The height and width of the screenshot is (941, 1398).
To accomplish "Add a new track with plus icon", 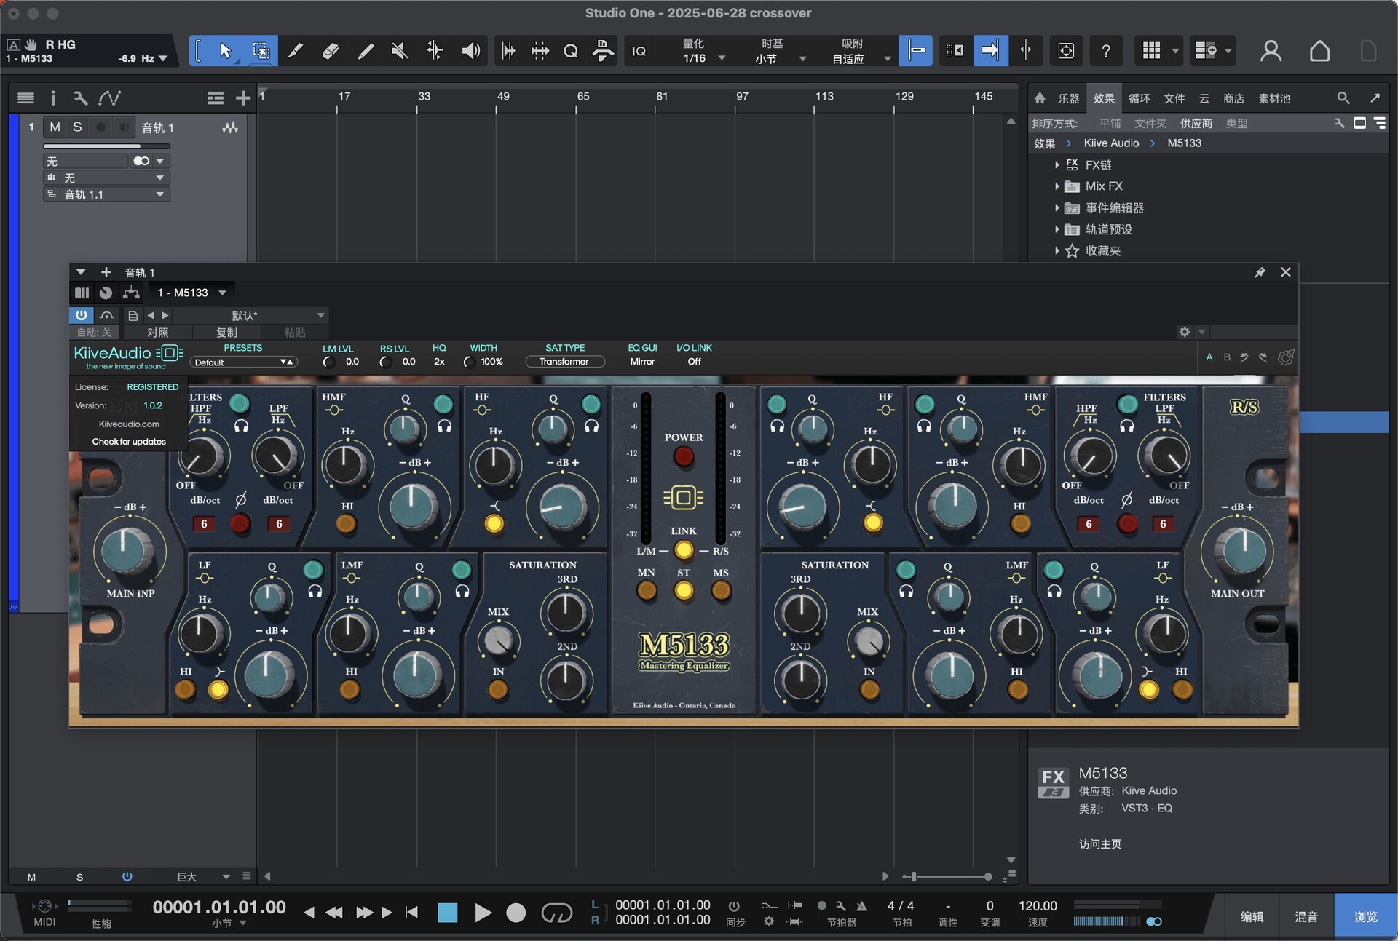I will pos(243,98).
